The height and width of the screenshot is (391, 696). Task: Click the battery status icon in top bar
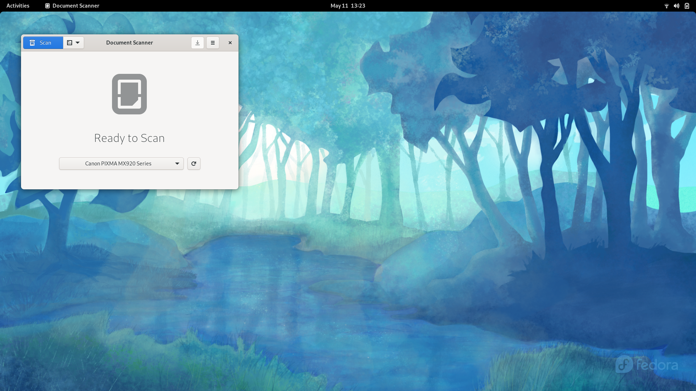[687, 6]
